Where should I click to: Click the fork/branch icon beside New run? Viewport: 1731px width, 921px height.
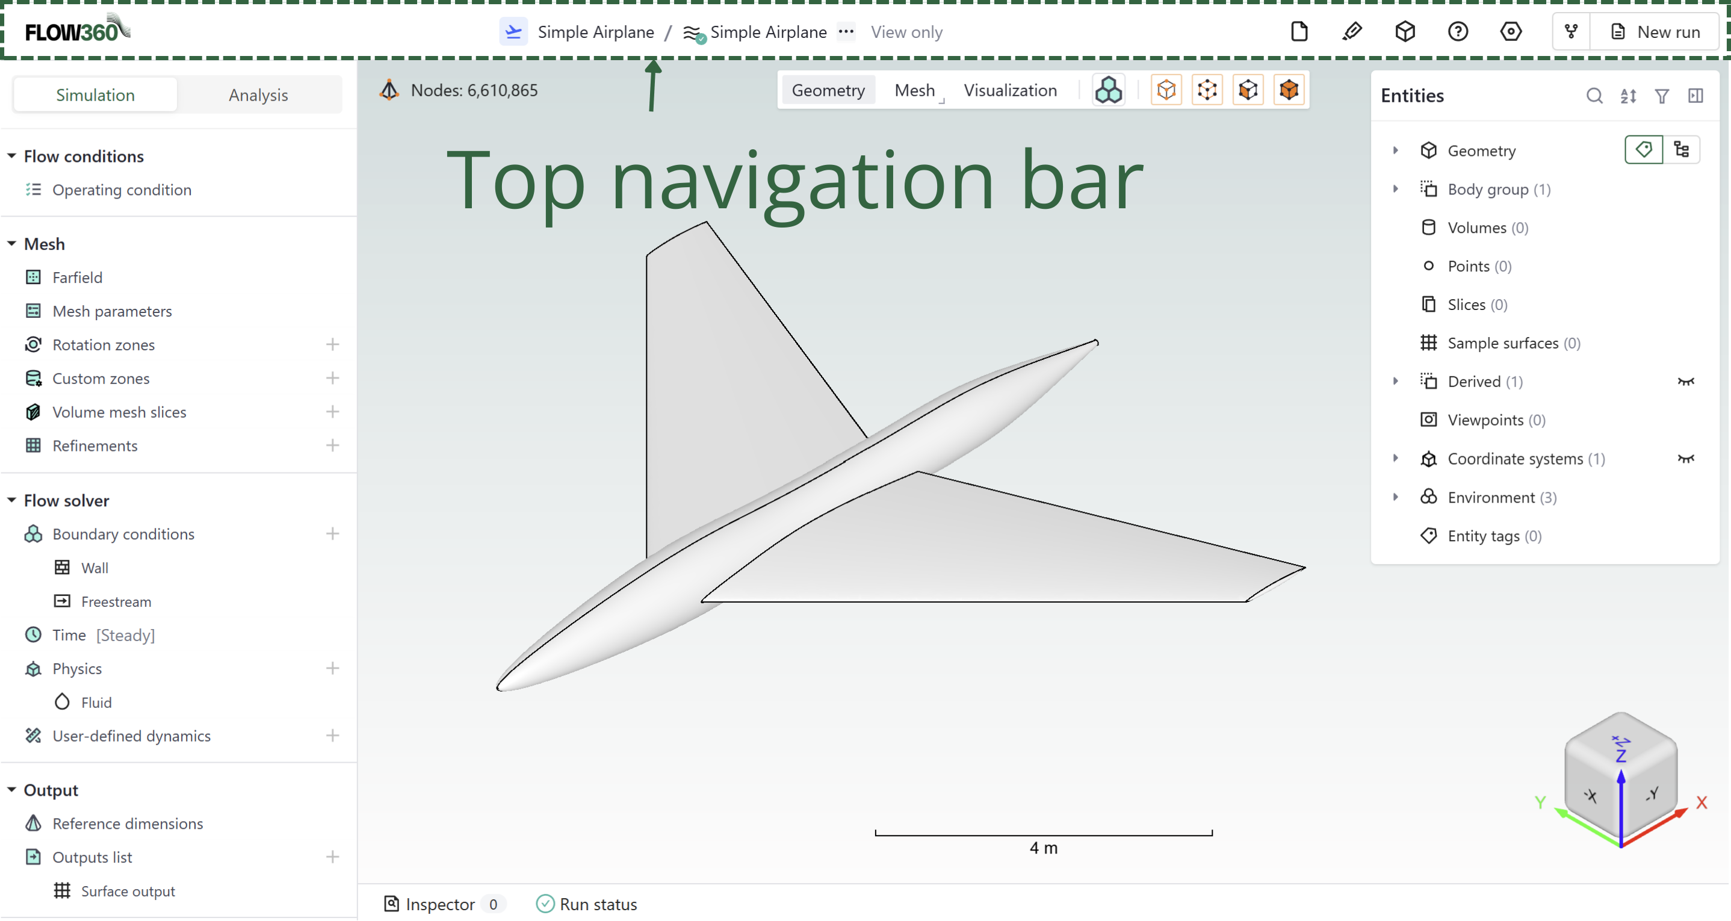tap(1572, 31)
